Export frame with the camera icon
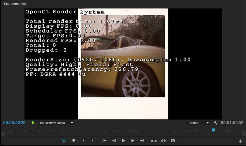 tap(173, 141)
